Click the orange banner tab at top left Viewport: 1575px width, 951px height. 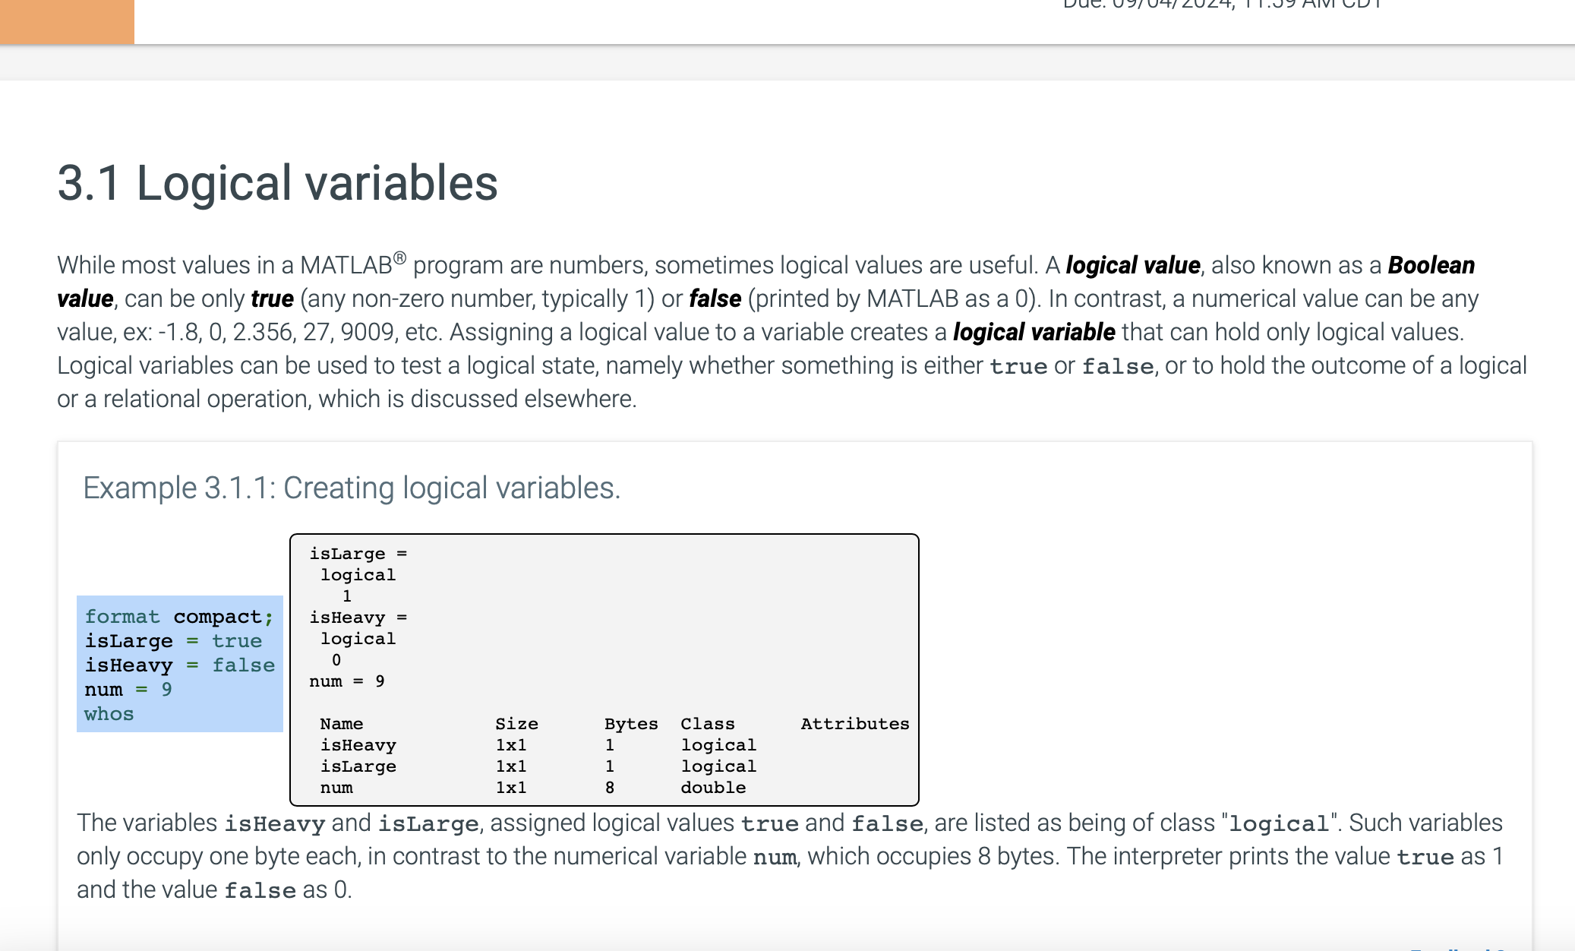[67, 23]
